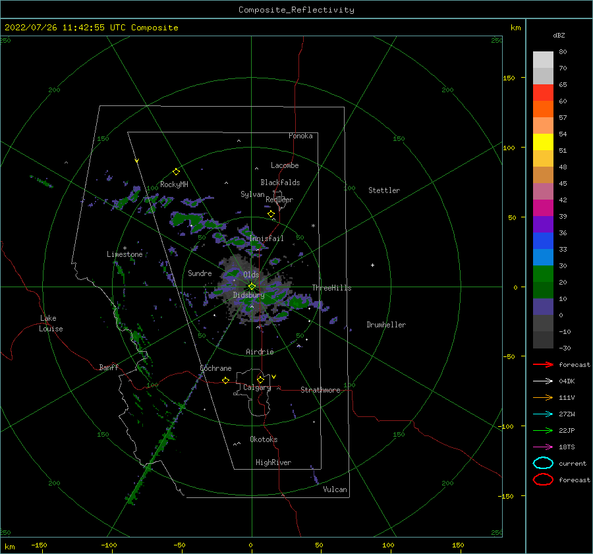
Task: Click the Lacombe label
Action: pyautogui.click(x=285, y=165)
